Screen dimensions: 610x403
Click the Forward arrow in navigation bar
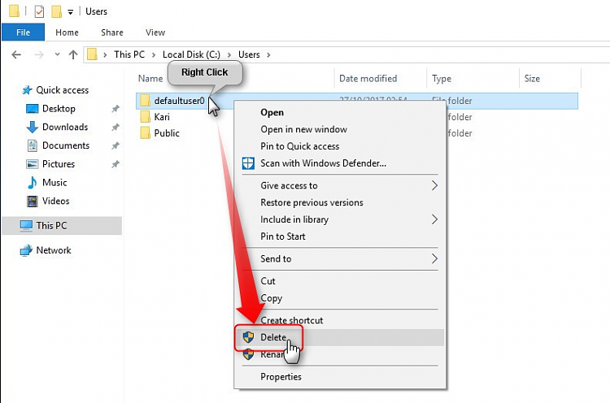(39, 54)
